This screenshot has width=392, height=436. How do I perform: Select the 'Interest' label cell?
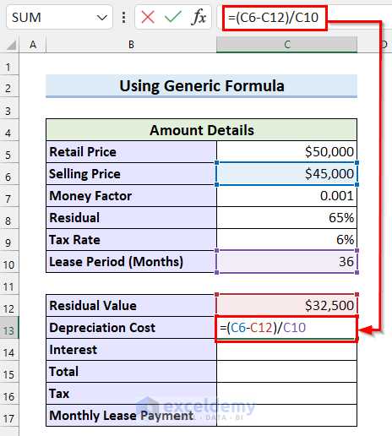[131, 350]
